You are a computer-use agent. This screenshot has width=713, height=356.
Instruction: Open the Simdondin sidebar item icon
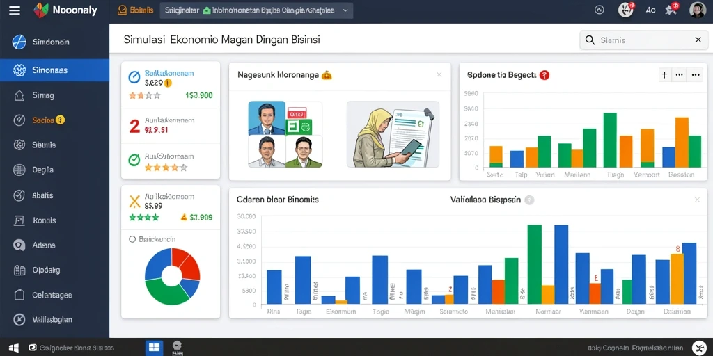point(19,42)
